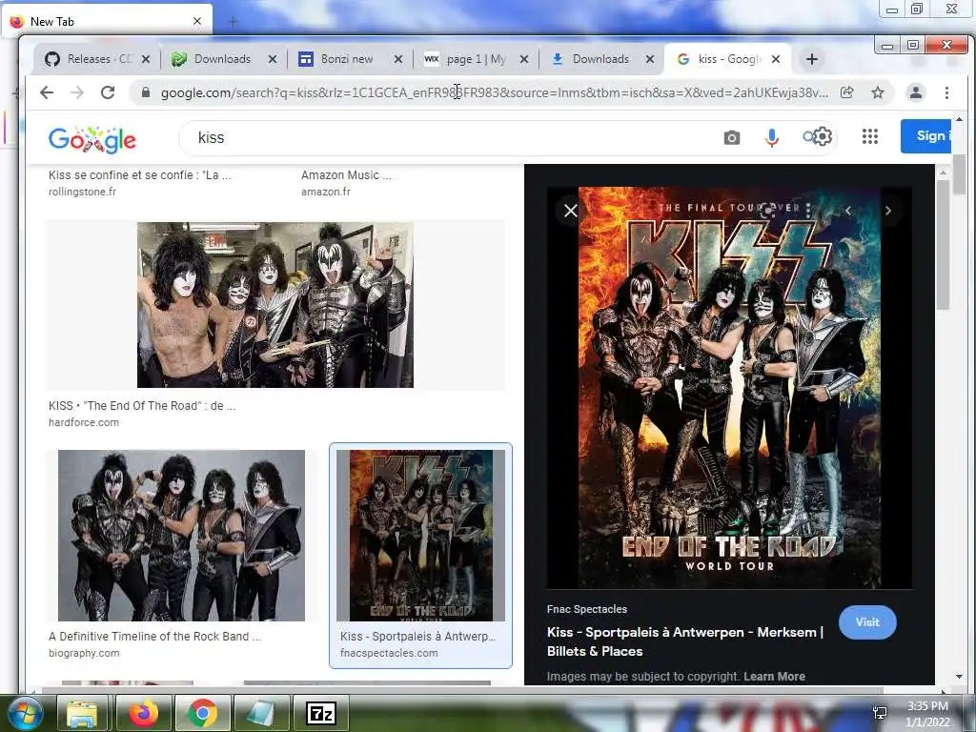The height and width of the screenshot is (732, 976).
Task: View site info via the padlock icon
Action: (x=146, y=92)
